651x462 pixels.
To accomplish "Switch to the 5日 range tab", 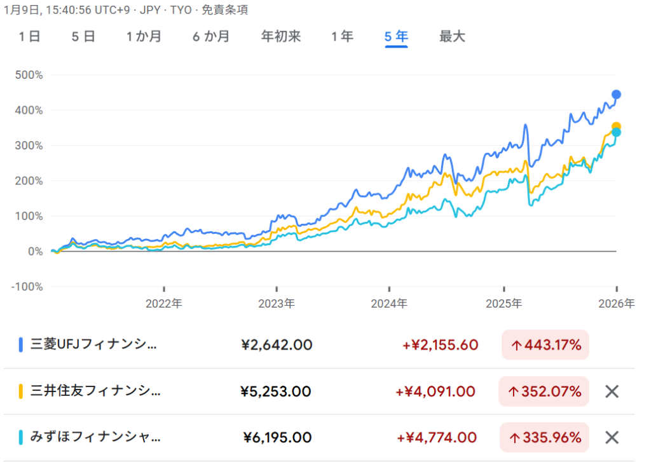I will 83,37.
